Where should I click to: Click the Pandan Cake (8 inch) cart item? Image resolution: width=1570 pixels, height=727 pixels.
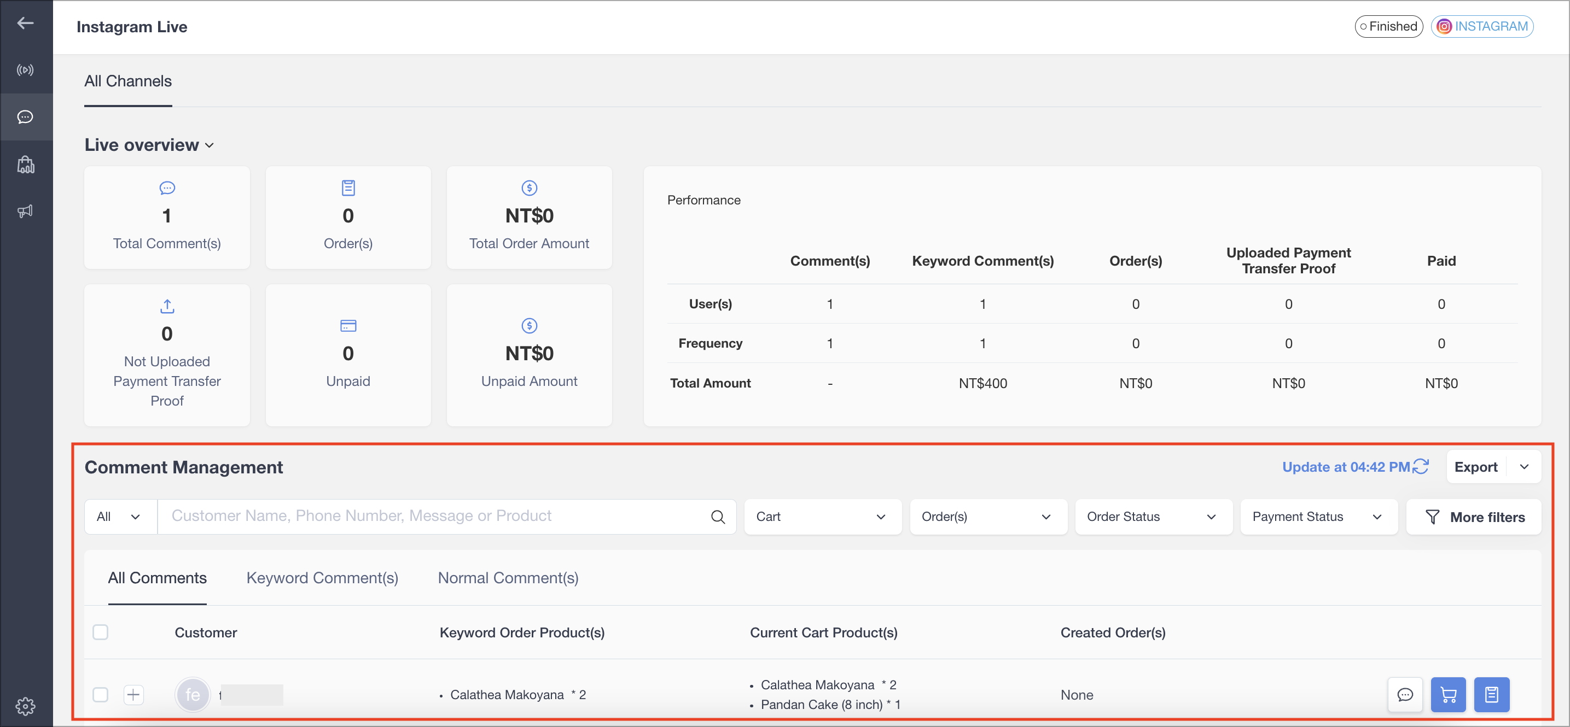pos(830,705)
